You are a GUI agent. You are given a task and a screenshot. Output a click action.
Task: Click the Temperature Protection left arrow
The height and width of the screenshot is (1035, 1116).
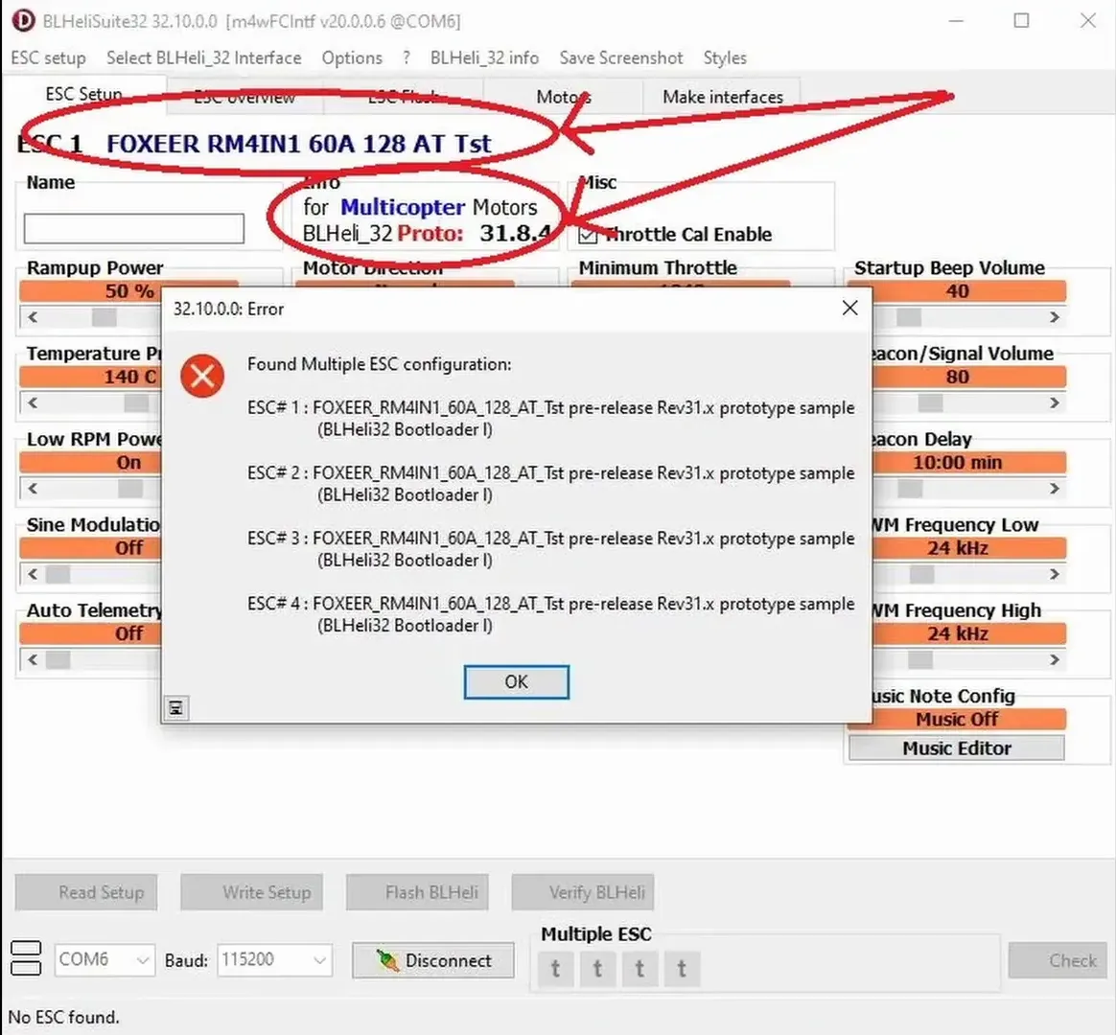[33, 403]
